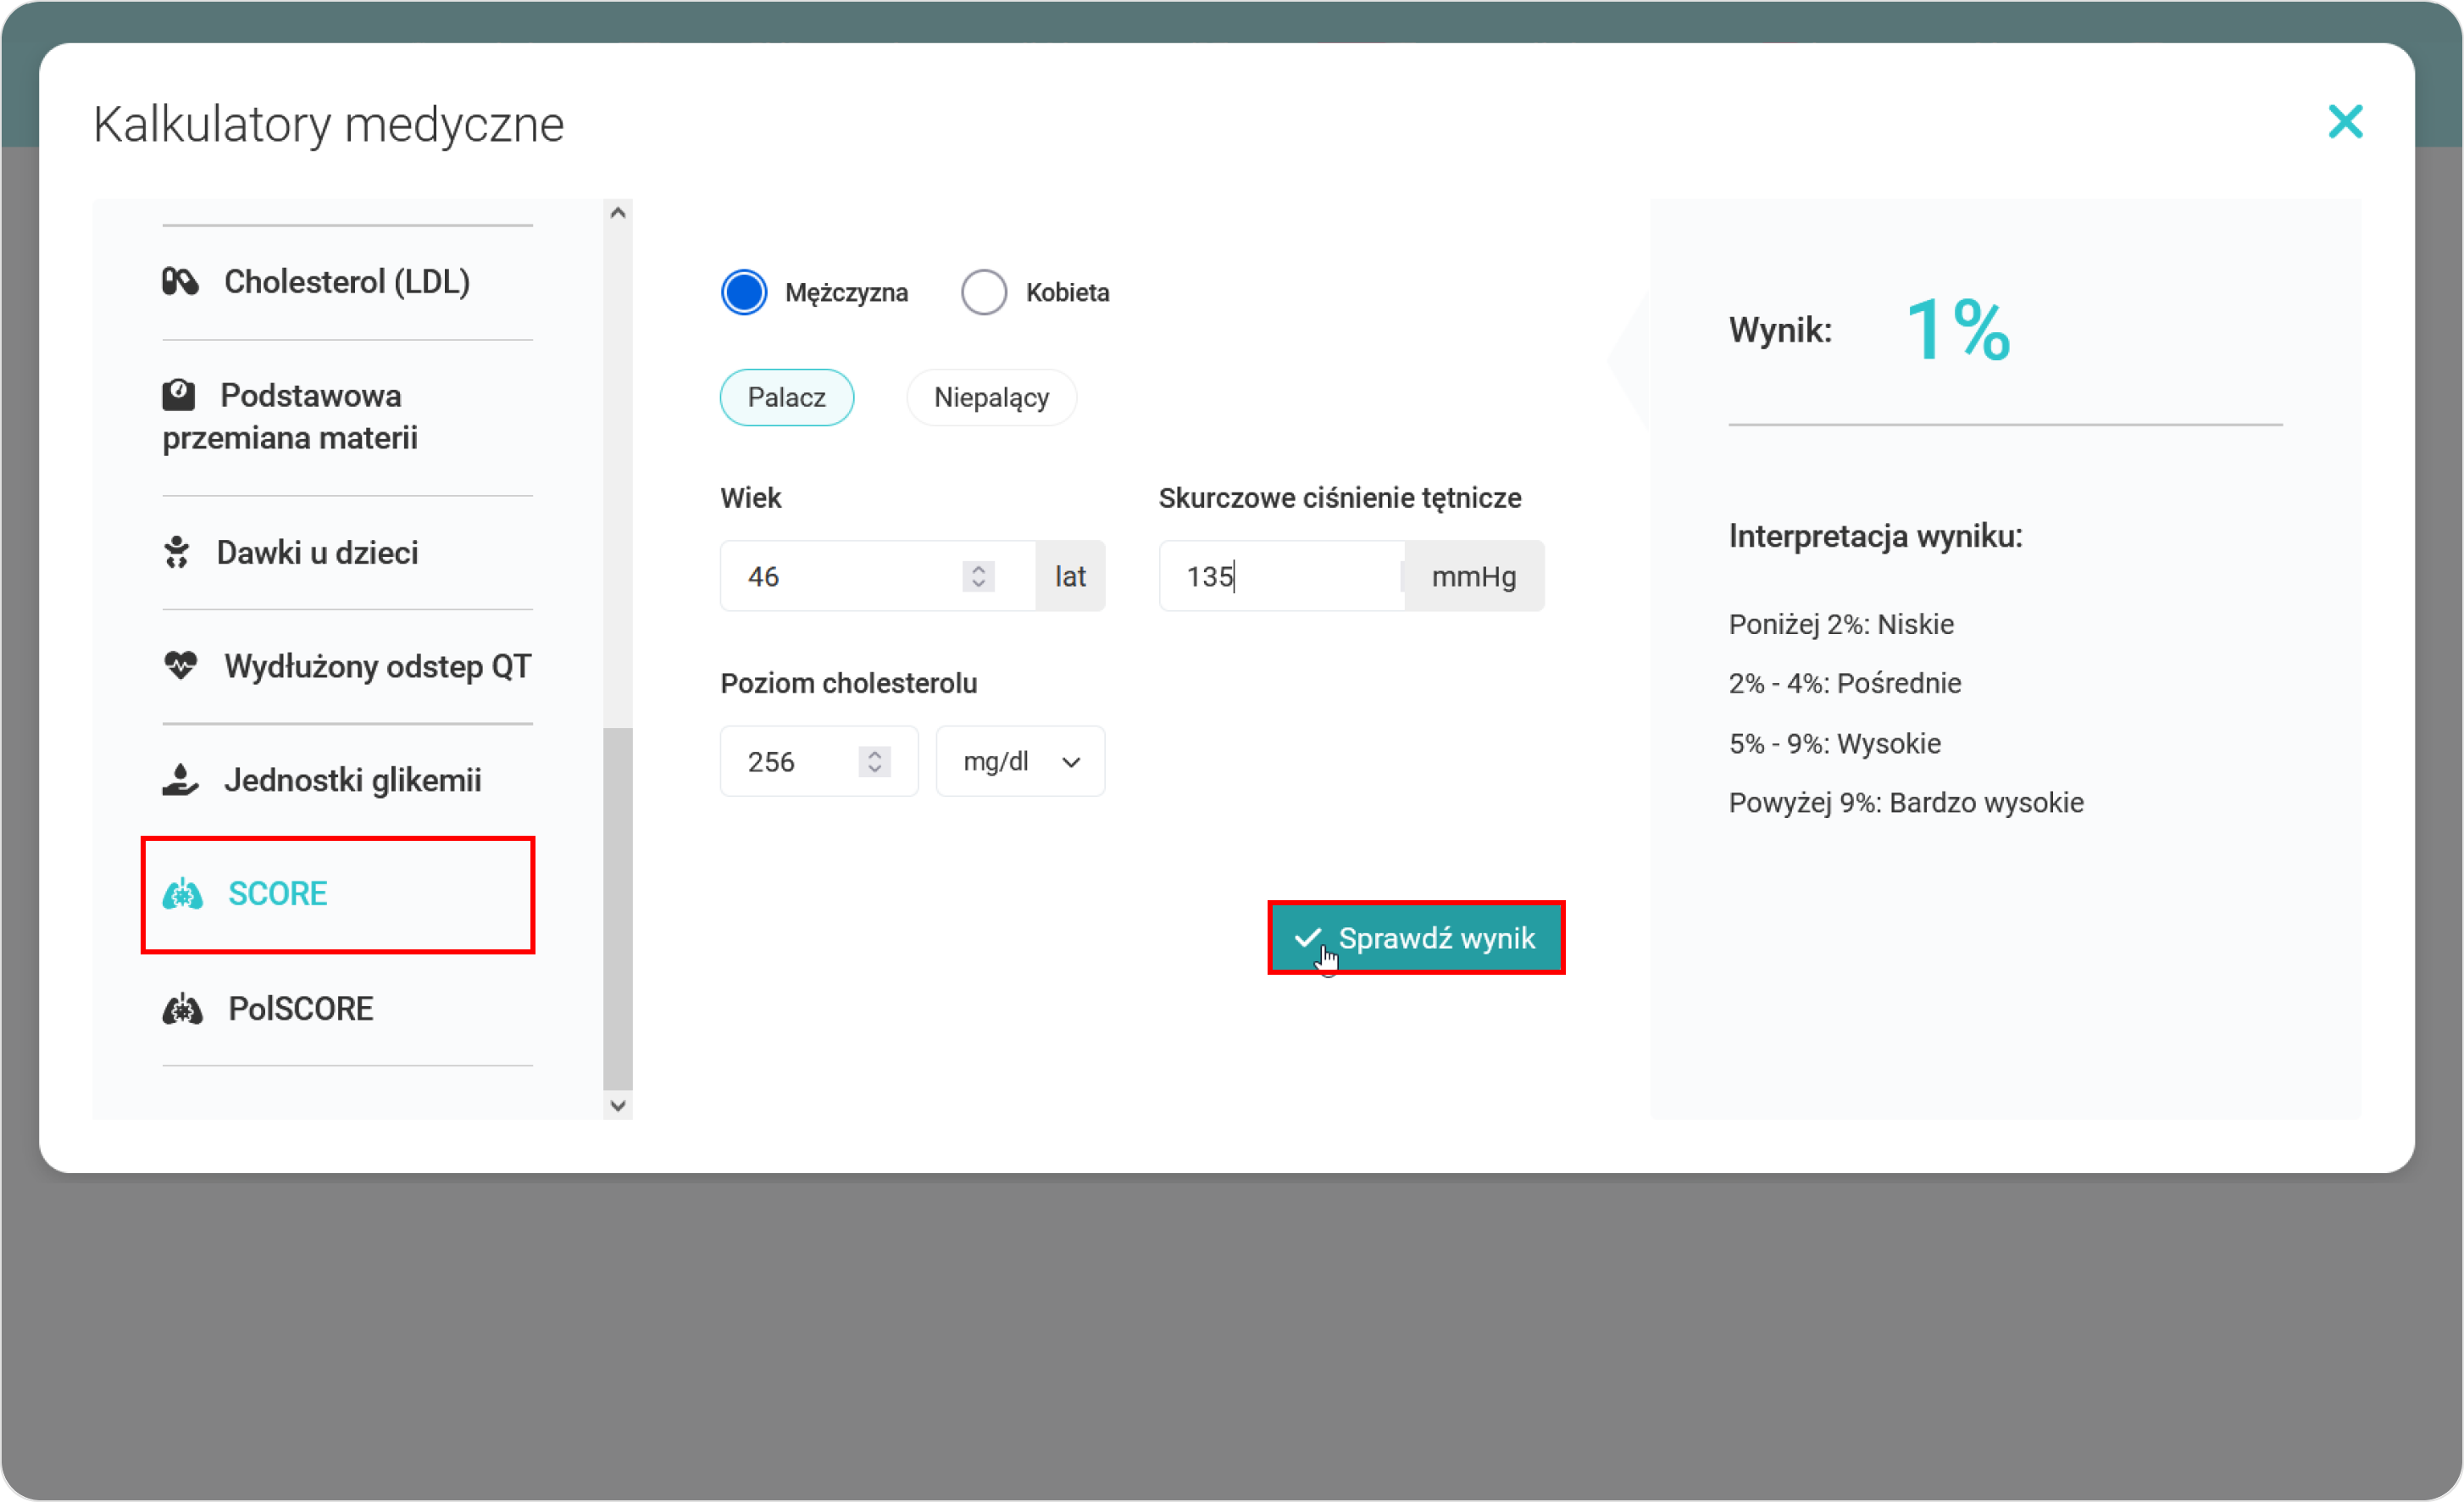The height and width of the screenshot is (1502, 2464).
Task: Focus the Skurczowe ciśnienie tętnicze input
Action: 1282,576
